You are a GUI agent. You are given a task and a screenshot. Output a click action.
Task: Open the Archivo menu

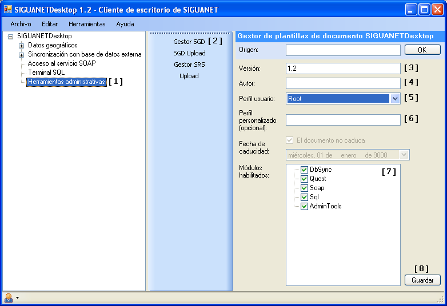tap(21, 24)
